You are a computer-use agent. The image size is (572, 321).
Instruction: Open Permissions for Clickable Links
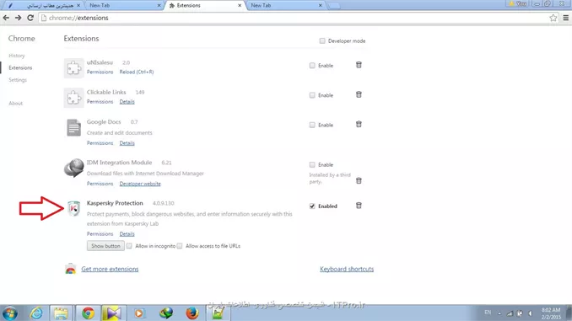100,102
